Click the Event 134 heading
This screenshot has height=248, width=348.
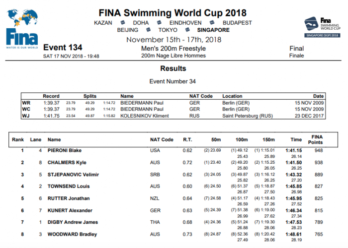(63, 48)
